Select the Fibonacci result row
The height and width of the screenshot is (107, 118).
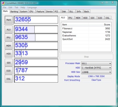tap(86, 28)
